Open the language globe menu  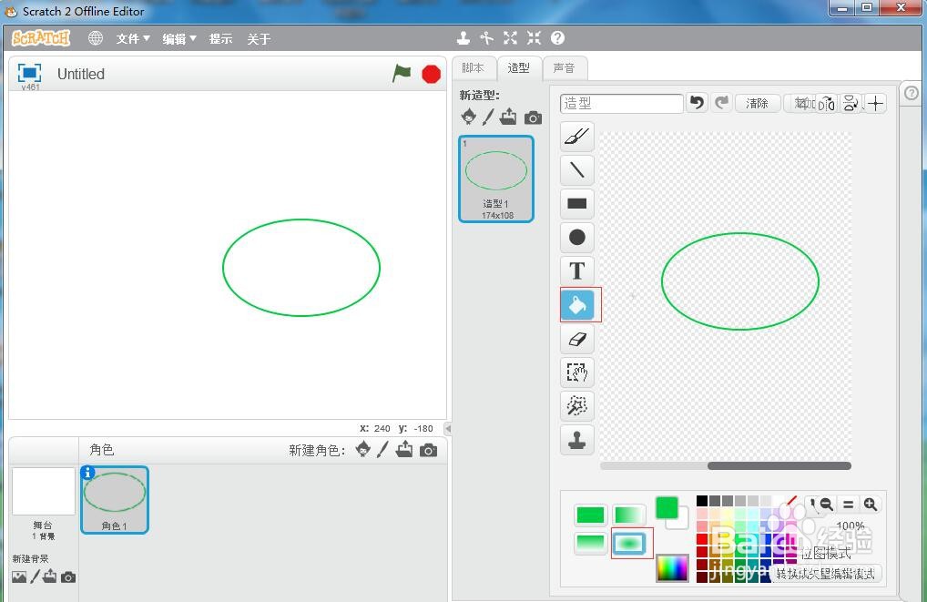[96, 38]
